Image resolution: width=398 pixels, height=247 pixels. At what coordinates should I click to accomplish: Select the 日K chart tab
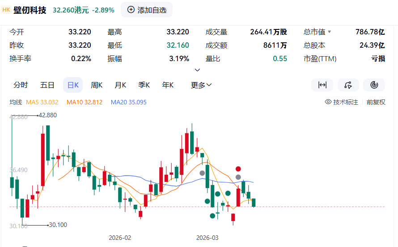pyautogui.click(x=73, y=85)
